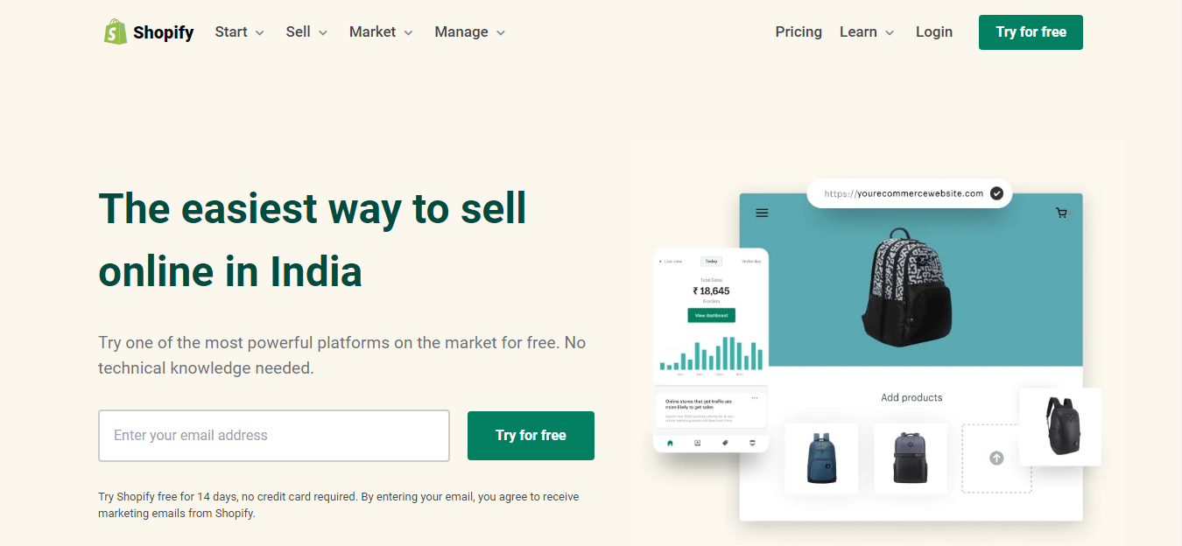Click the email address input field
This screenshot has width=1182, height=546.
(x=273, y=436)
